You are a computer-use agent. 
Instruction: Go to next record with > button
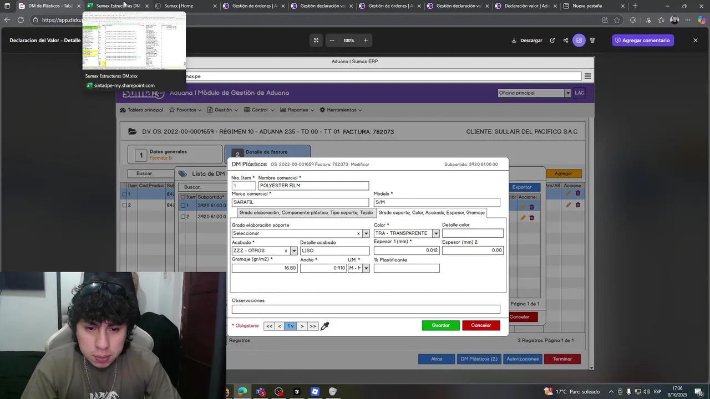[302, 326]
